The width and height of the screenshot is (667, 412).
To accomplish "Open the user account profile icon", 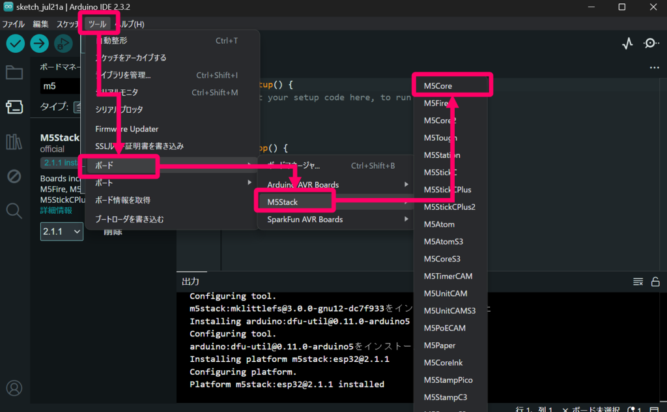I will tap(14, 388).
